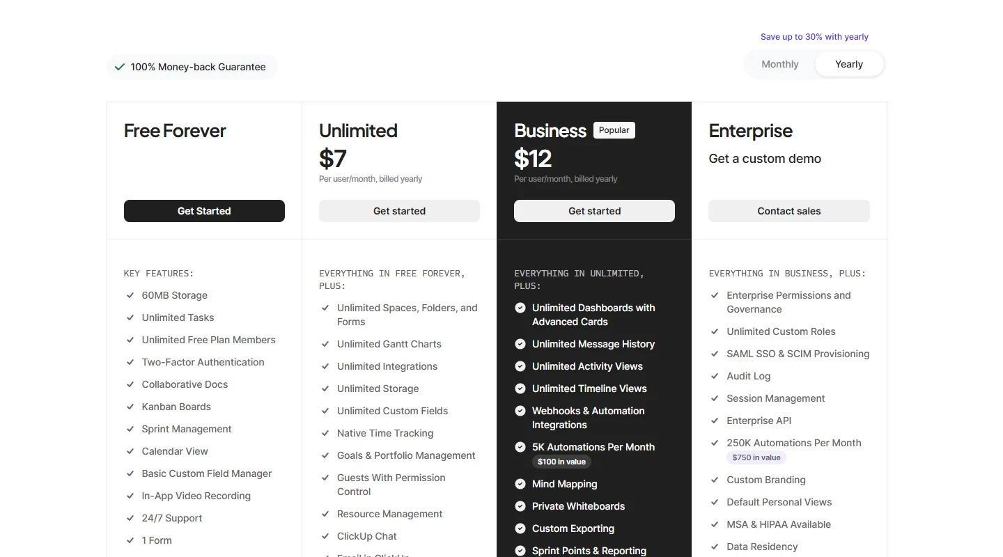Click 'Unlimited Custom Fields' feature text
The width and height of the screenshot is (1003, 557).
pyautogui.click(x=393, y=411)
